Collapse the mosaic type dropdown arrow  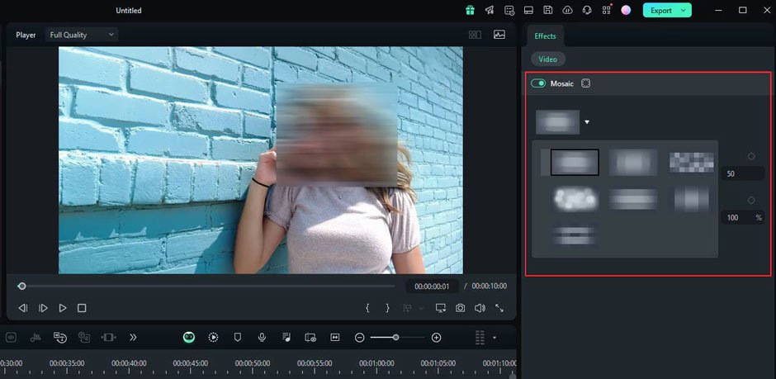[587, 122]
